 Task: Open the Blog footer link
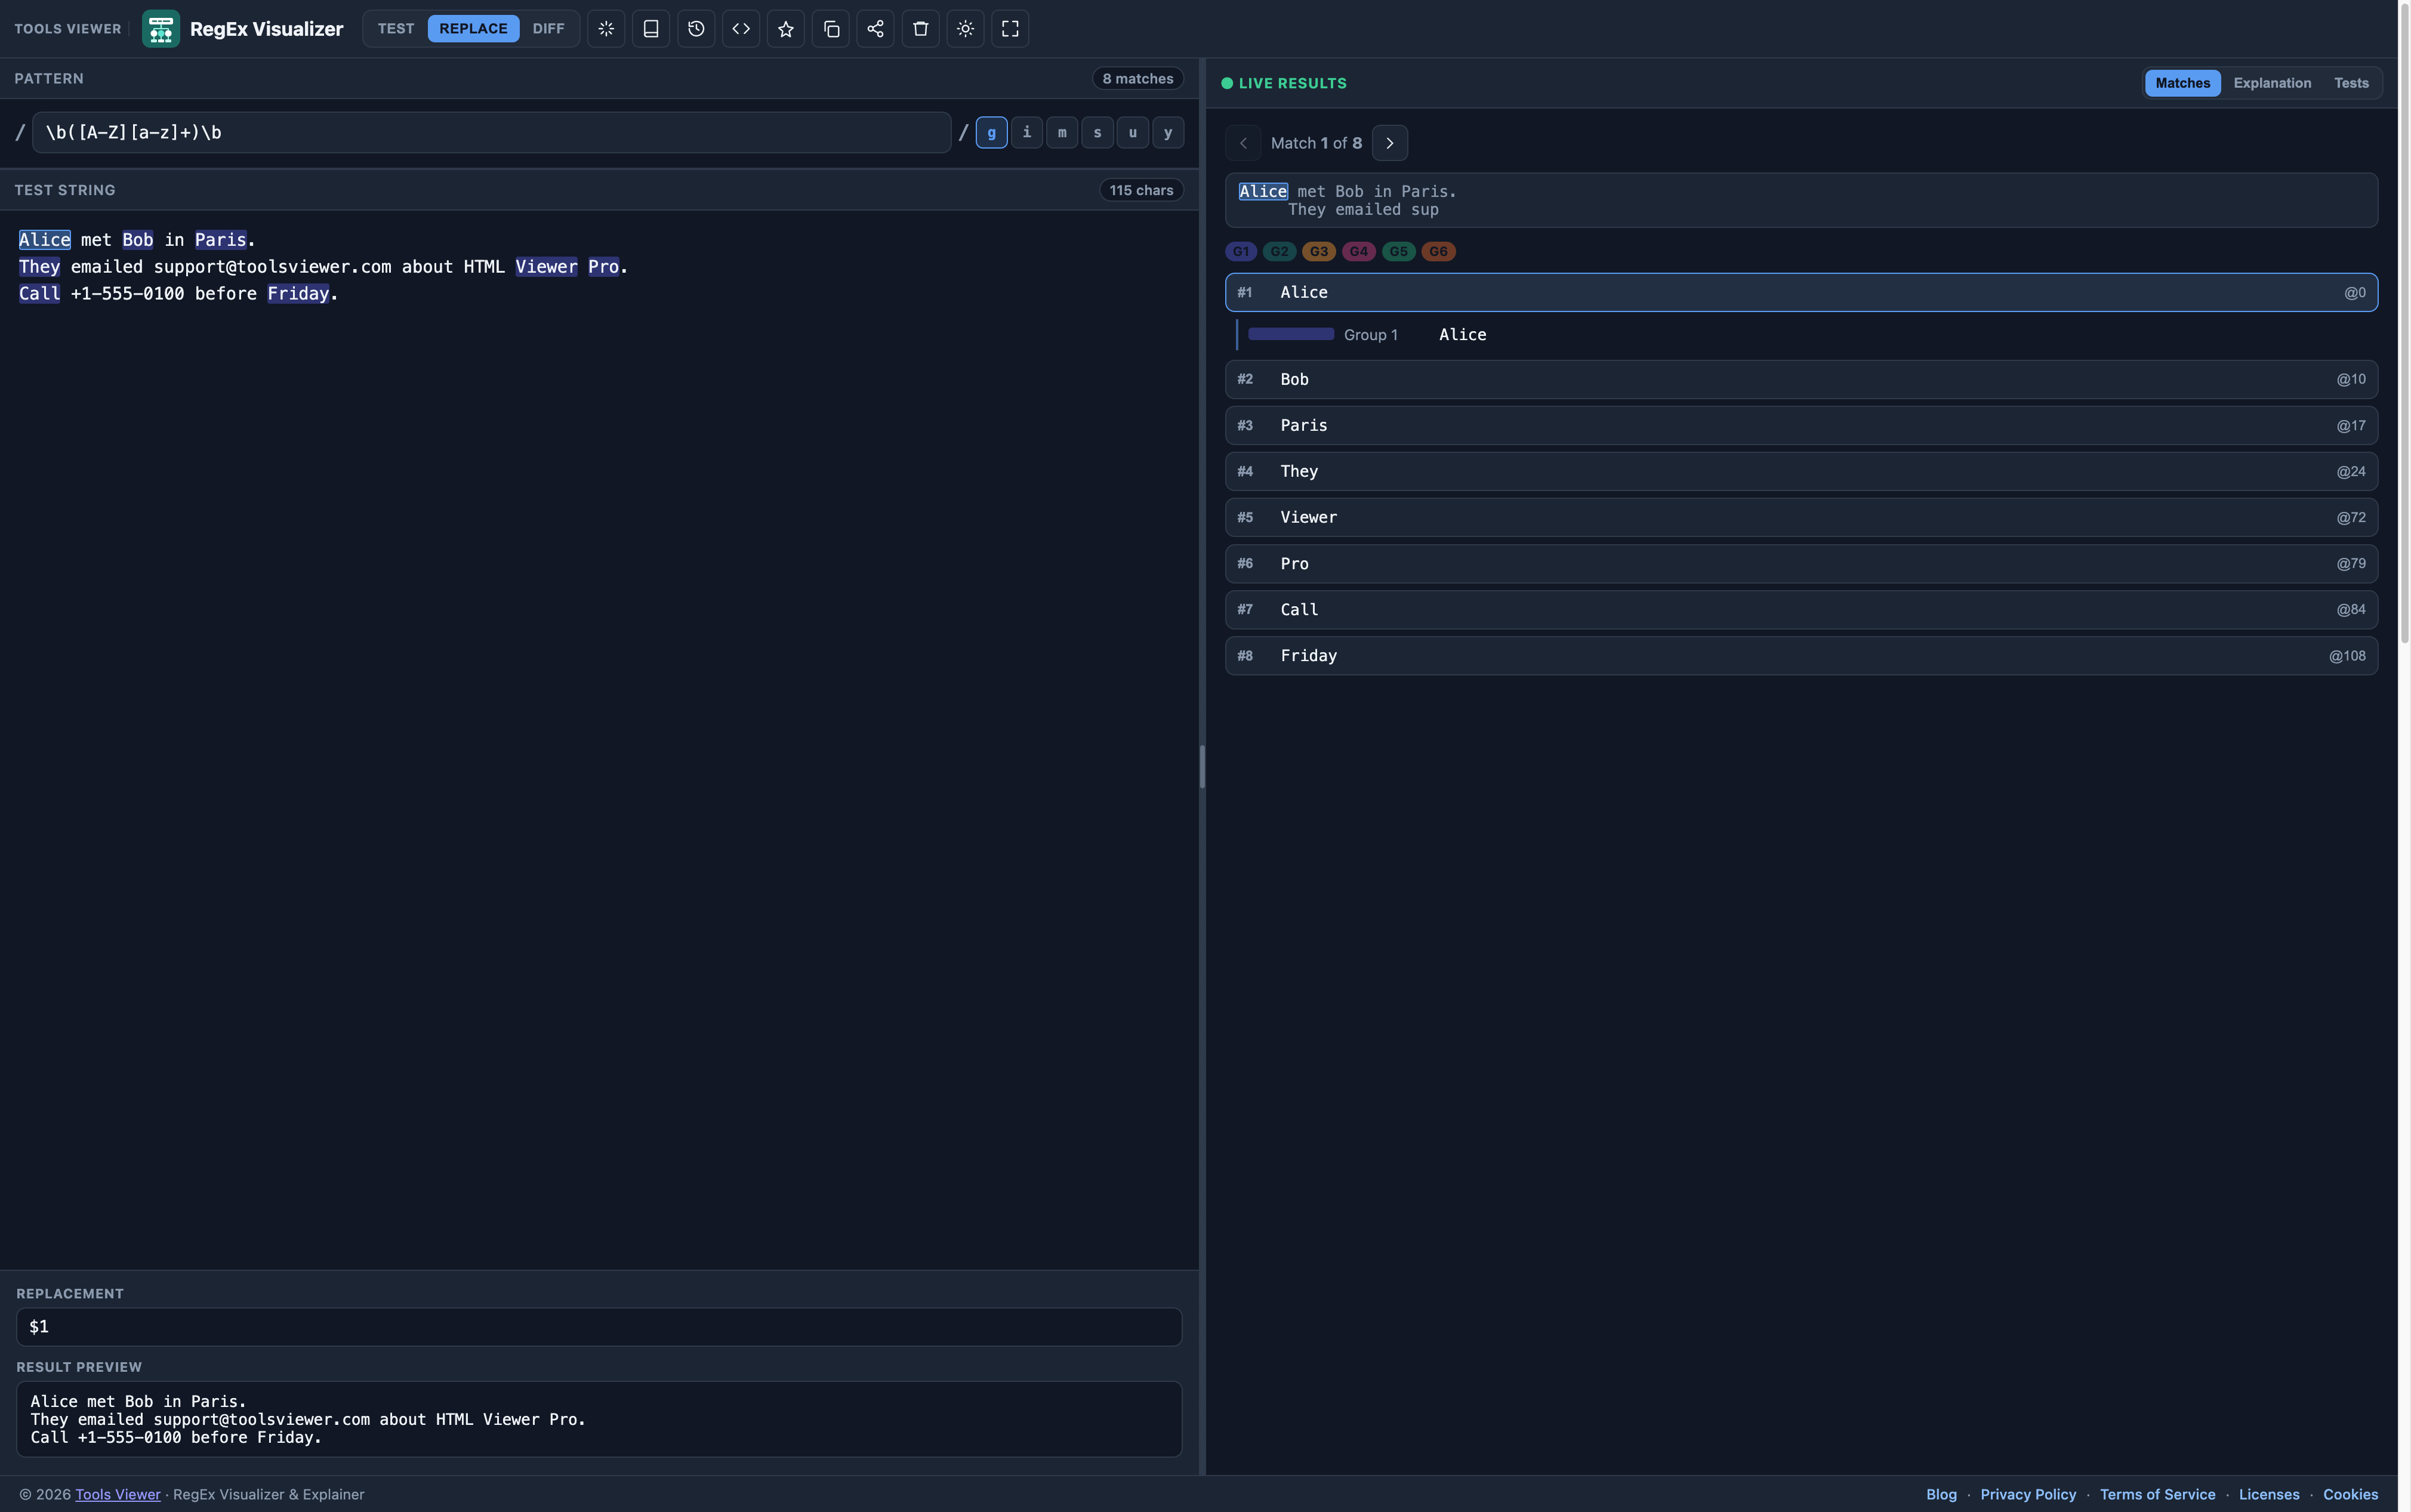(x=1941, y=1495)
